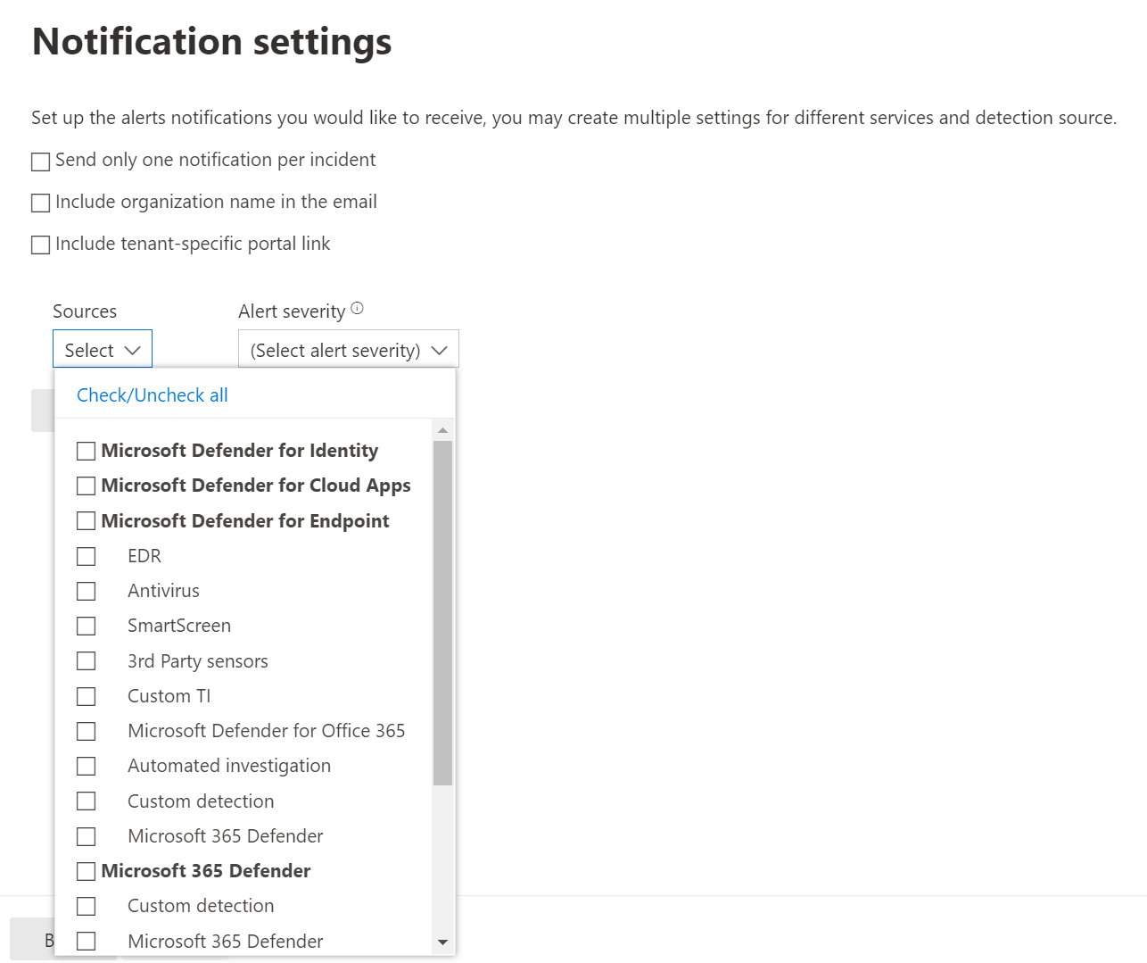Tick the EDR checkbox

86,555
